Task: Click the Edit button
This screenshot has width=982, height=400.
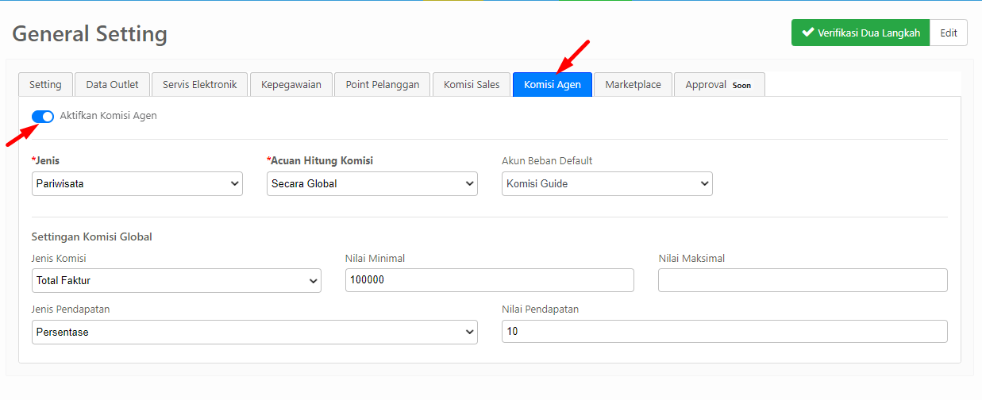Action: [949, 33]
